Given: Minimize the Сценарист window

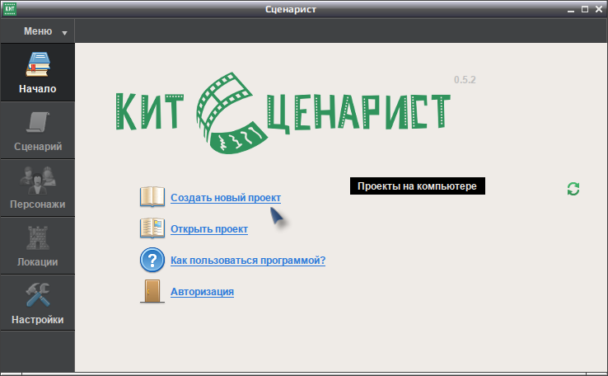Looking at the screenshot, I should 570,10.
